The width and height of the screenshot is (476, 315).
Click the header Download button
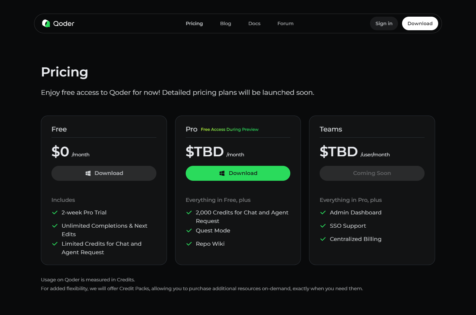(x=420, y=23)
